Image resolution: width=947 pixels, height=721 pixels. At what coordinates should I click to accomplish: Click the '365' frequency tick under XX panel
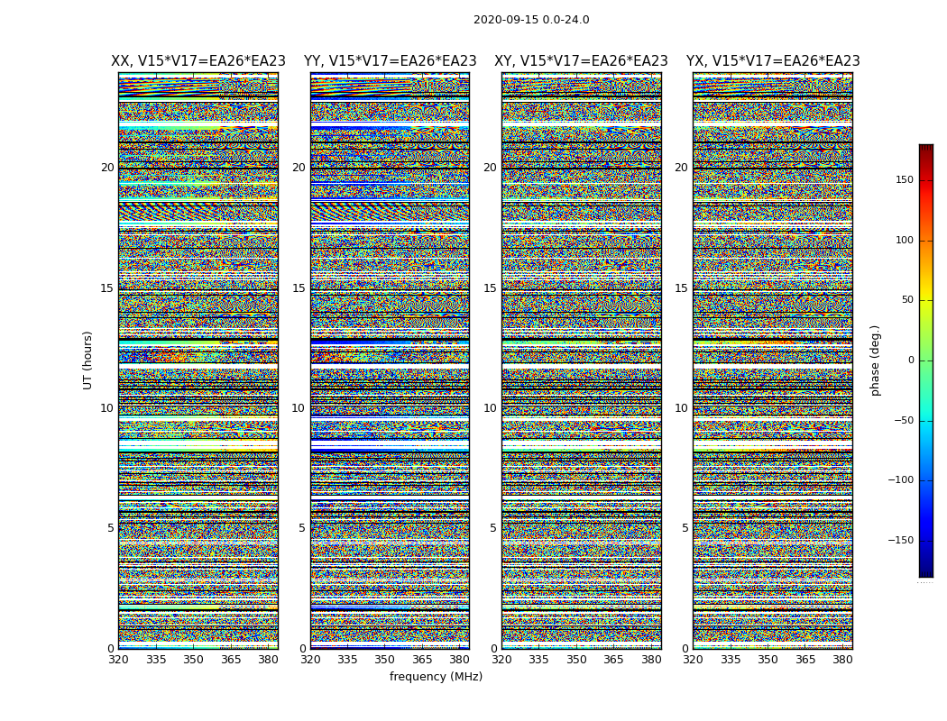(x=231, y=660)
